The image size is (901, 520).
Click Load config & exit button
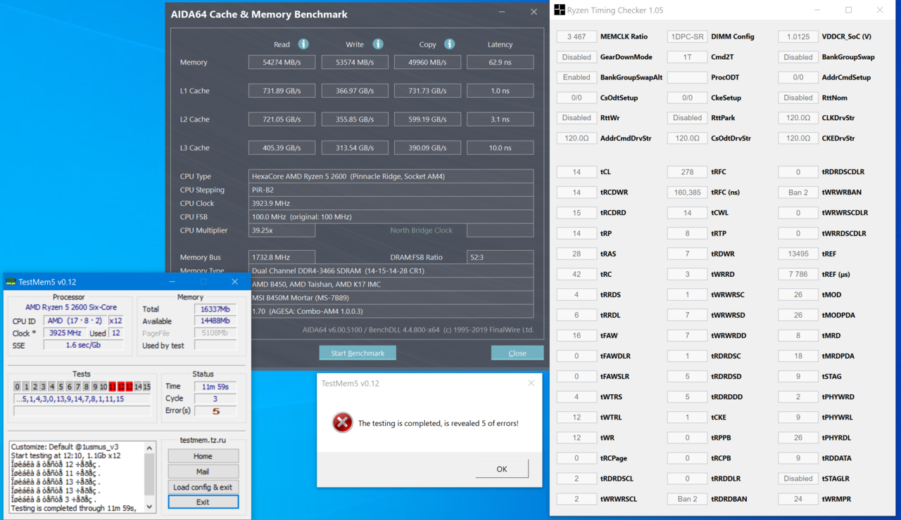tap(203, 487)
